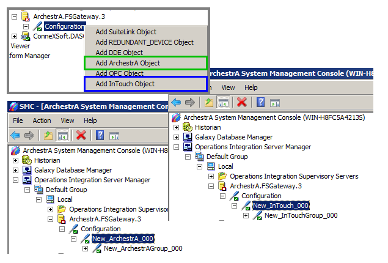This screenshot has height=263, width=388.
Task: Click Back arrow in left SMC toolbar
Action: tap(15, 135)
